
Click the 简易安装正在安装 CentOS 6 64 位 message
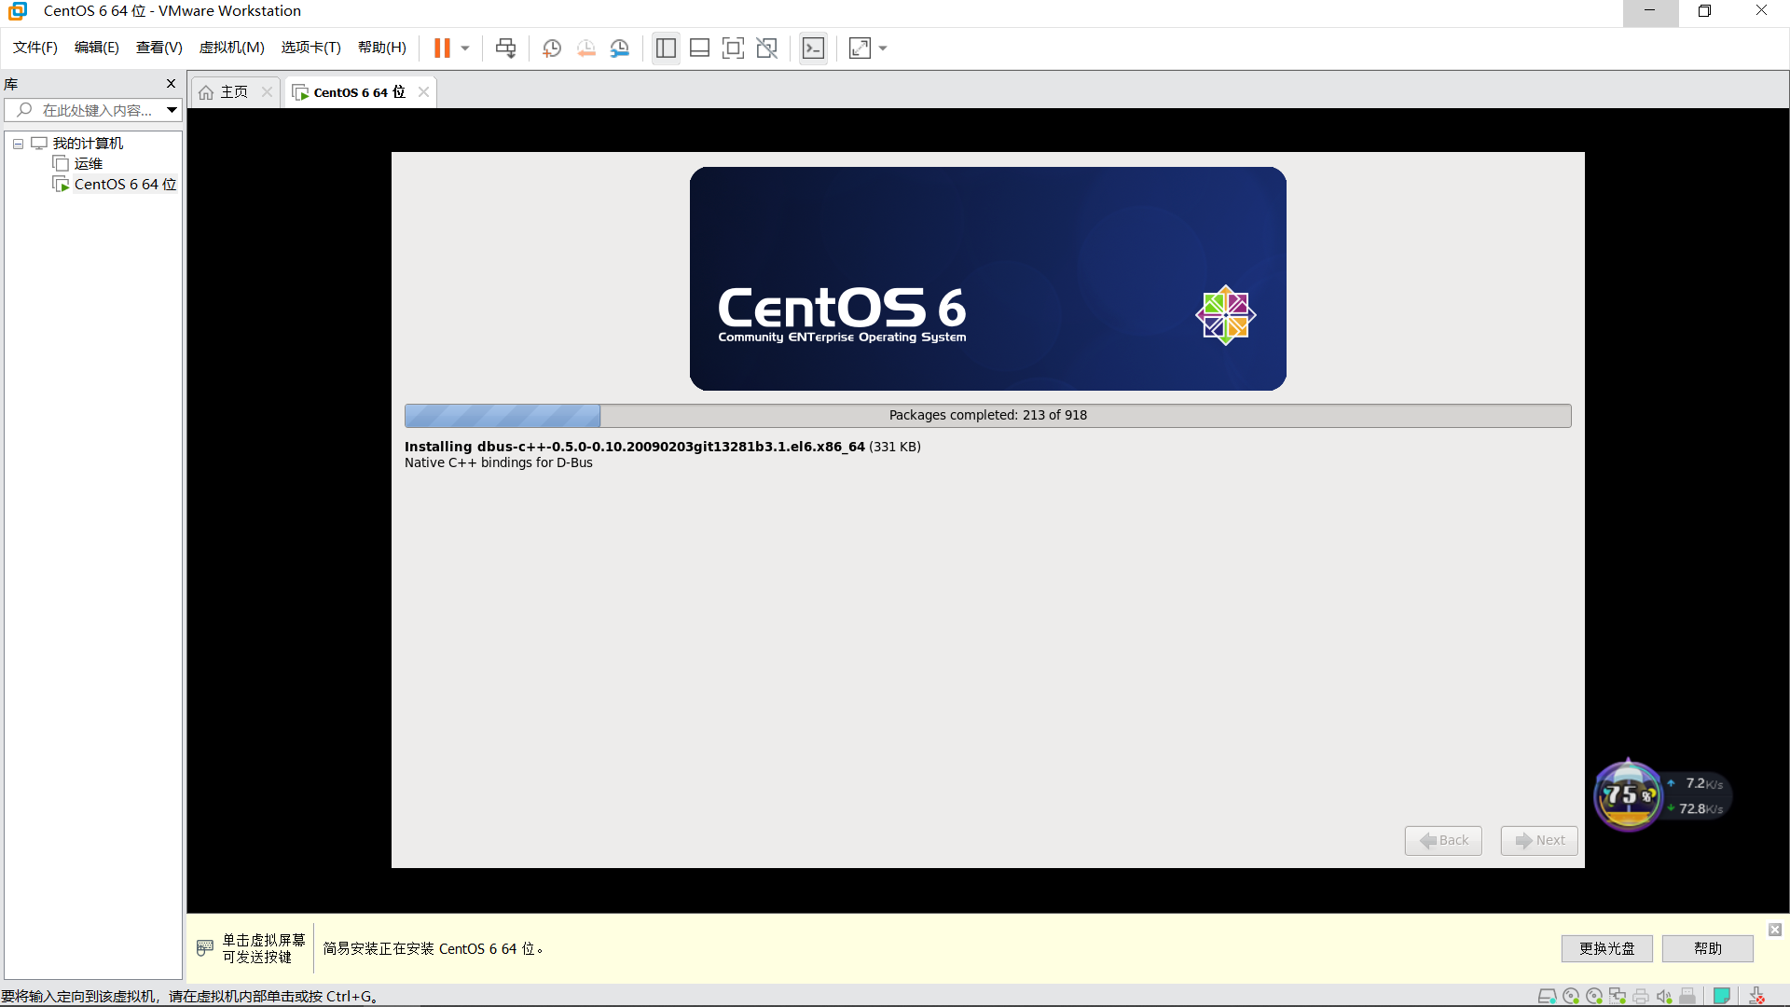pyautogui.click(x=434, y=949)
